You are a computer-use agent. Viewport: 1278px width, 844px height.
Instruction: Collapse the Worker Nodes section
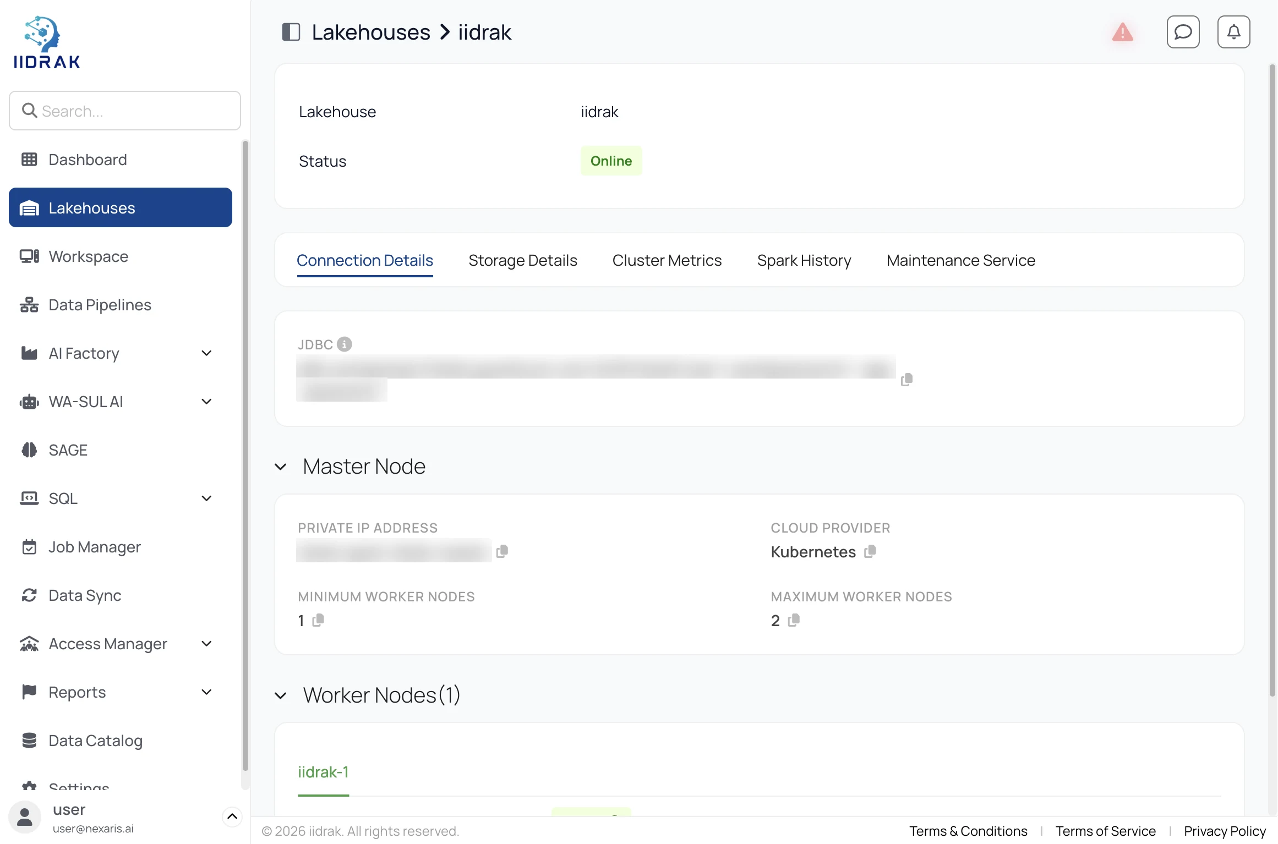(x=281, y=696)
